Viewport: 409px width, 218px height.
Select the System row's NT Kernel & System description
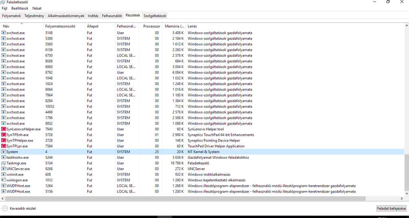point(203,152)
